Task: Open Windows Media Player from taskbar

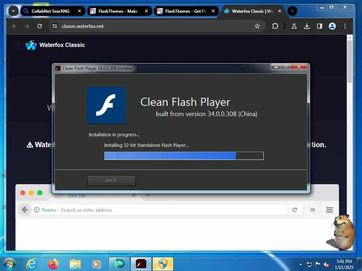Action: point(96,264)
